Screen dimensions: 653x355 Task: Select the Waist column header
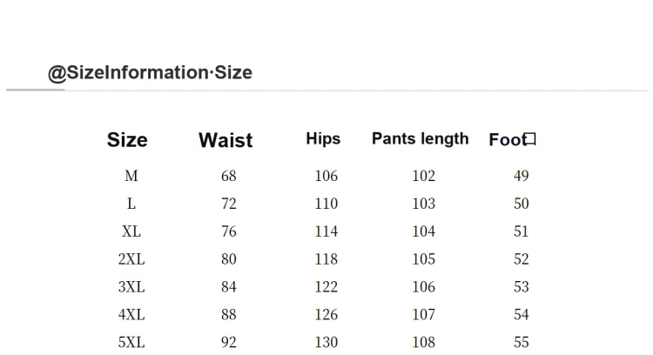click(226, 140)
